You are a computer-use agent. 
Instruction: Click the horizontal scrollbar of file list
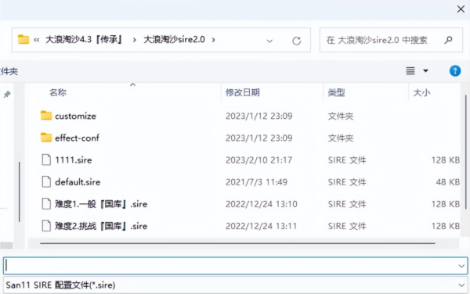[x=237, y=243]
